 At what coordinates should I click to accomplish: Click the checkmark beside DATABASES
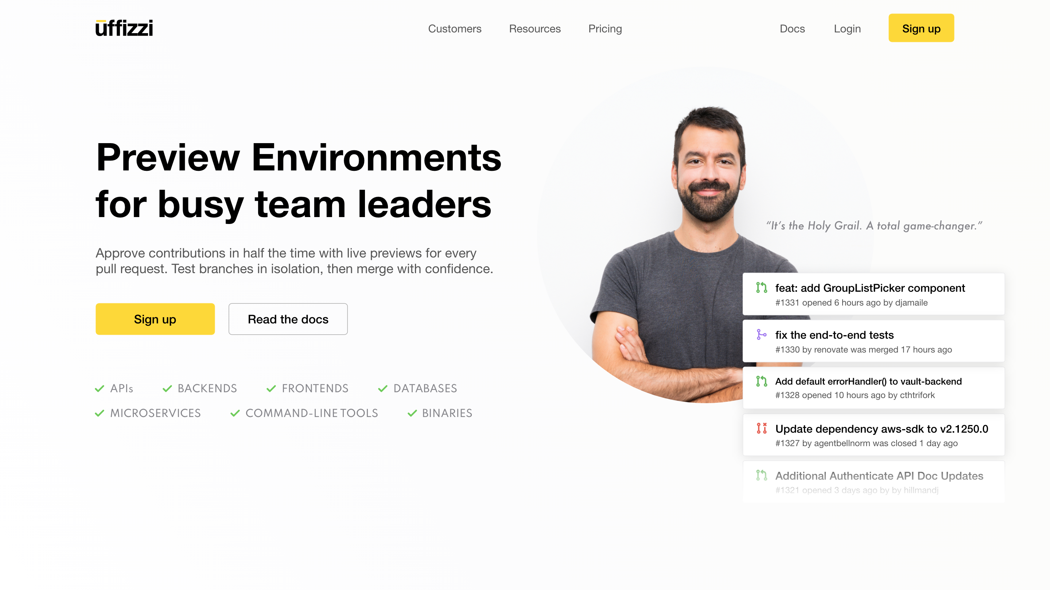(382, 389)
